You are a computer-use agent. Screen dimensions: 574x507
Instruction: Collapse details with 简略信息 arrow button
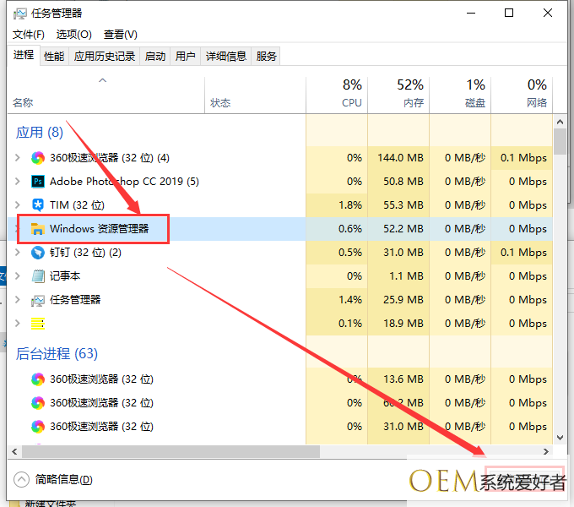21,479
